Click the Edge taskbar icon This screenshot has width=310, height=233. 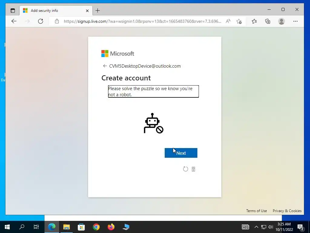(x=52, y=227)
